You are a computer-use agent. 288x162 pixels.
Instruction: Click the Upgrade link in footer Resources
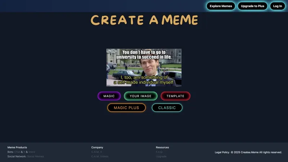[x=161, y=157]
